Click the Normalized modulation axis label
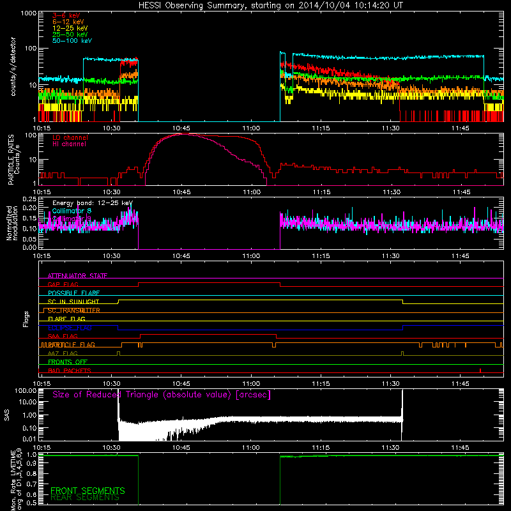Image resolution: width=511 pixels, height=511 pixels. point(12,223)
